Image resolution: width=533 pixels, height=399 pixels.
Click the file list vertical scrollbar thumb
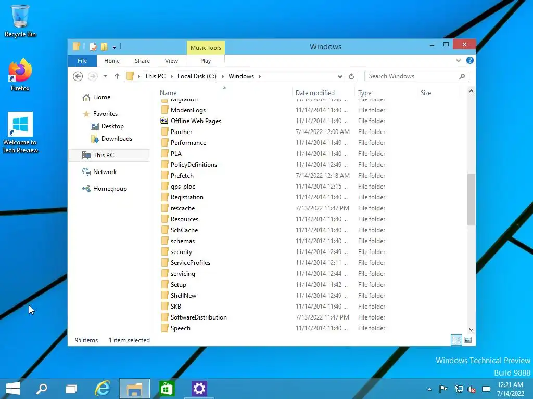pyautogui.click(x=471, y=199)
